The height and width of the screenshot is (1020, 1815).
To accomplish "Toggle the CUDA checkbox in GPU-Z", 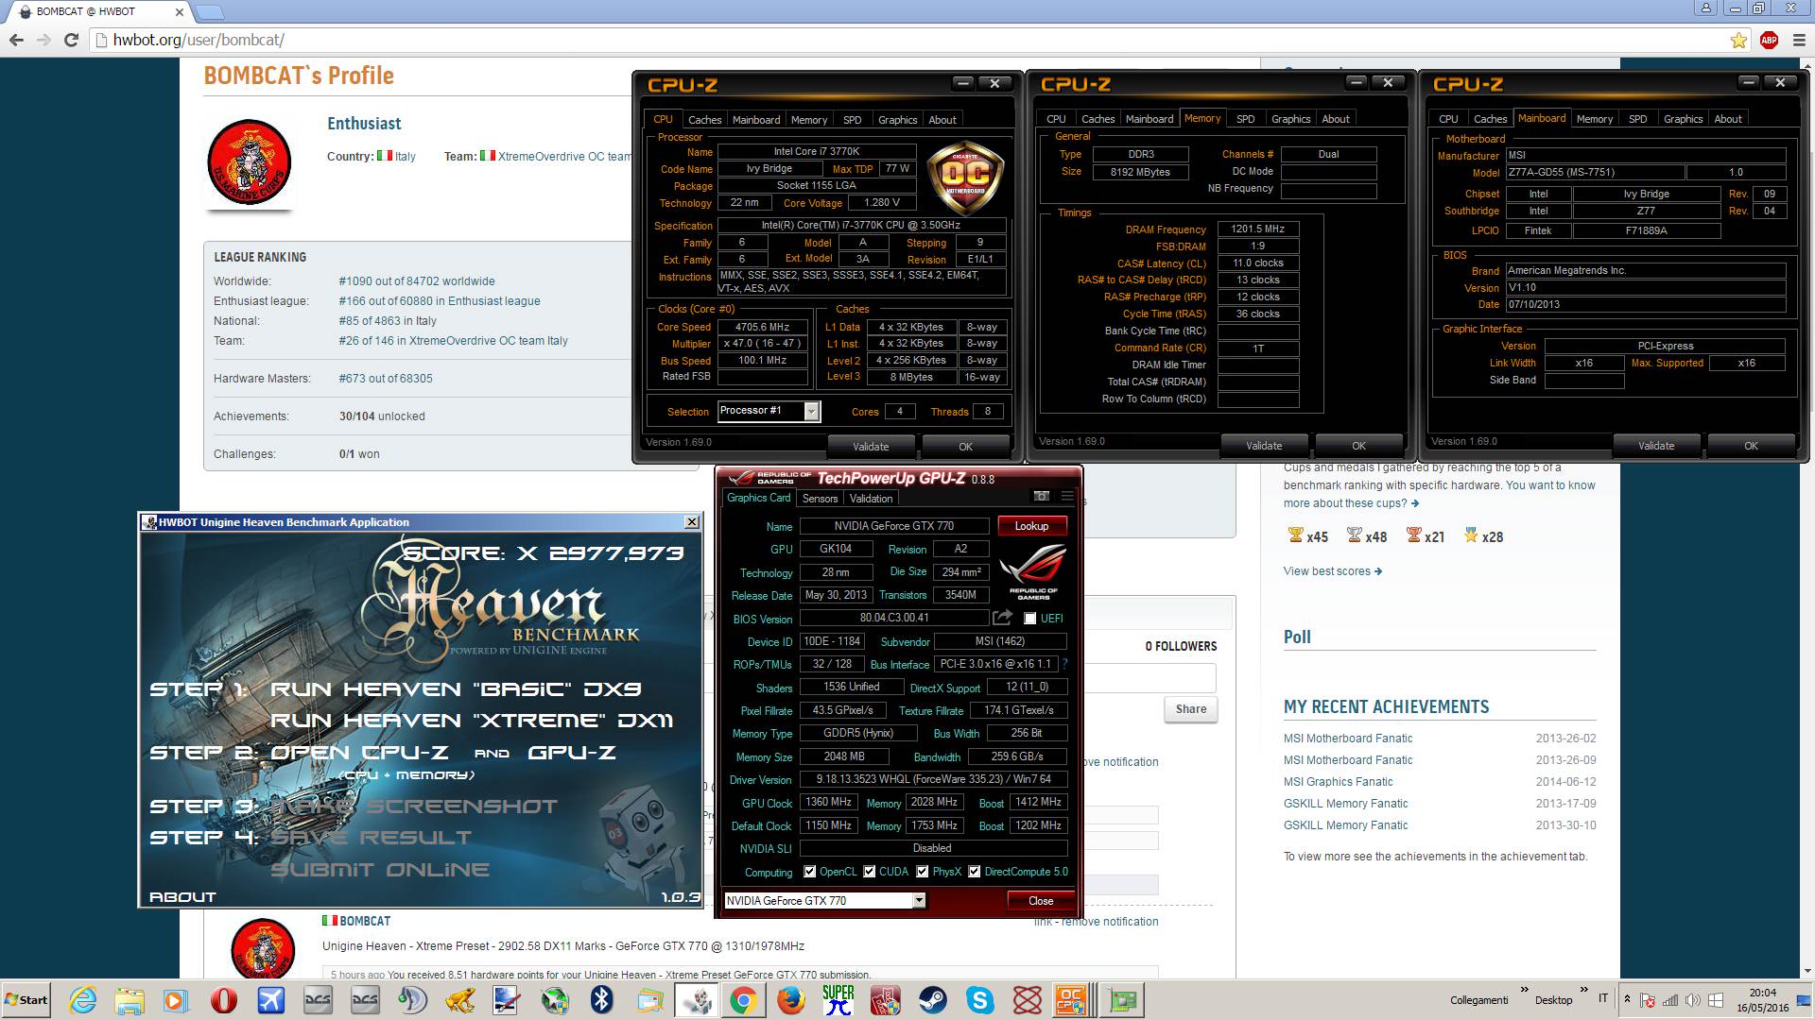I will 869,872.
